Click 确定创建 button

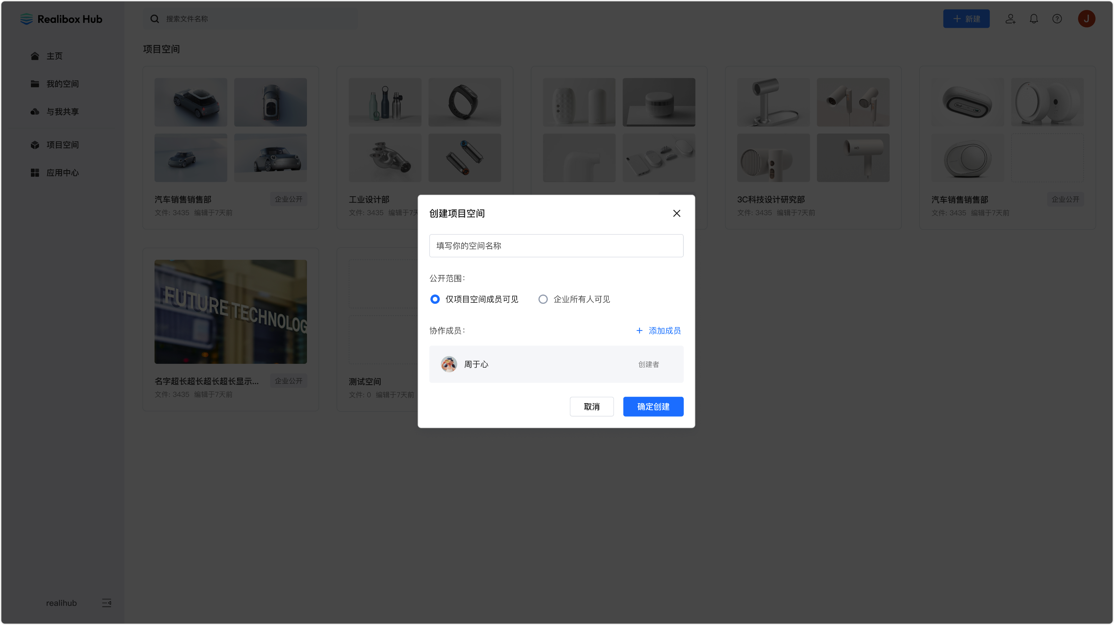(x=653, y=407)
